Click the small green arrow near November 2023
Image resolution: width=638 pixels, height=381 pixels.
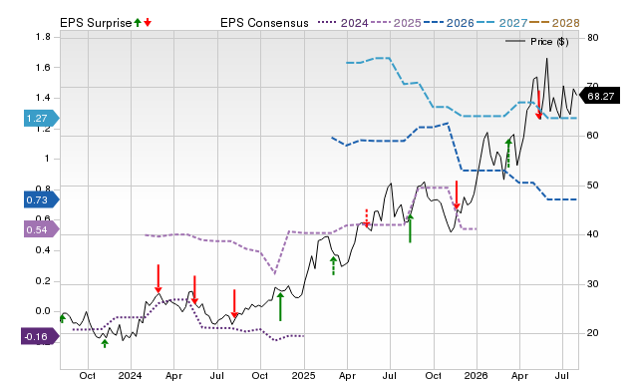(x=105, y=343)
